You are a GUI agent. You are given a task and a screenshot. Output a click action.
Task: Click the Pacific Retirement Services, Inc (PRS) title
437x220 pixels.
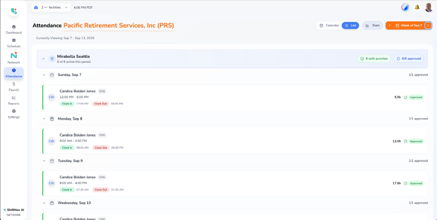click(119, 26)
